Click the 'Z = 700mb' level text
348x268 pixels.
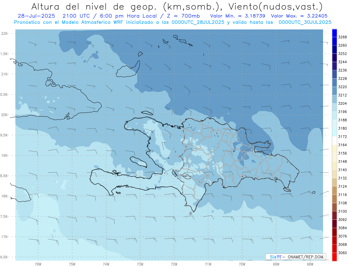[x=183, y=16]
